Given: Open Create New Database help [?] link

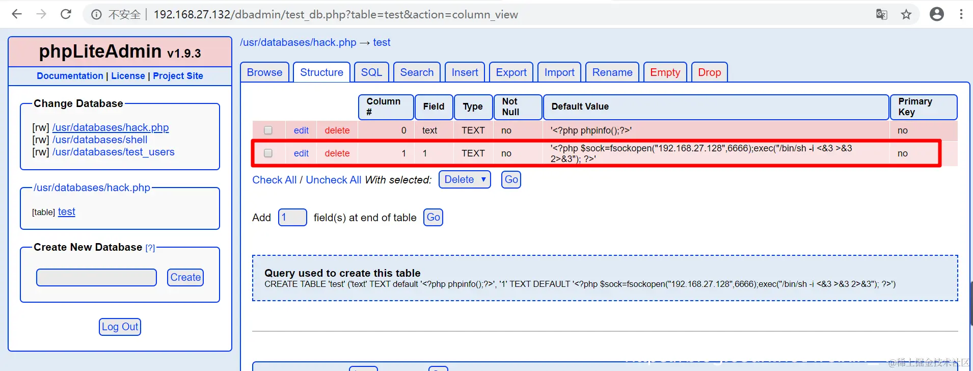Looking at the screenshot, I should pyautogui.click(x=150, y=248).
